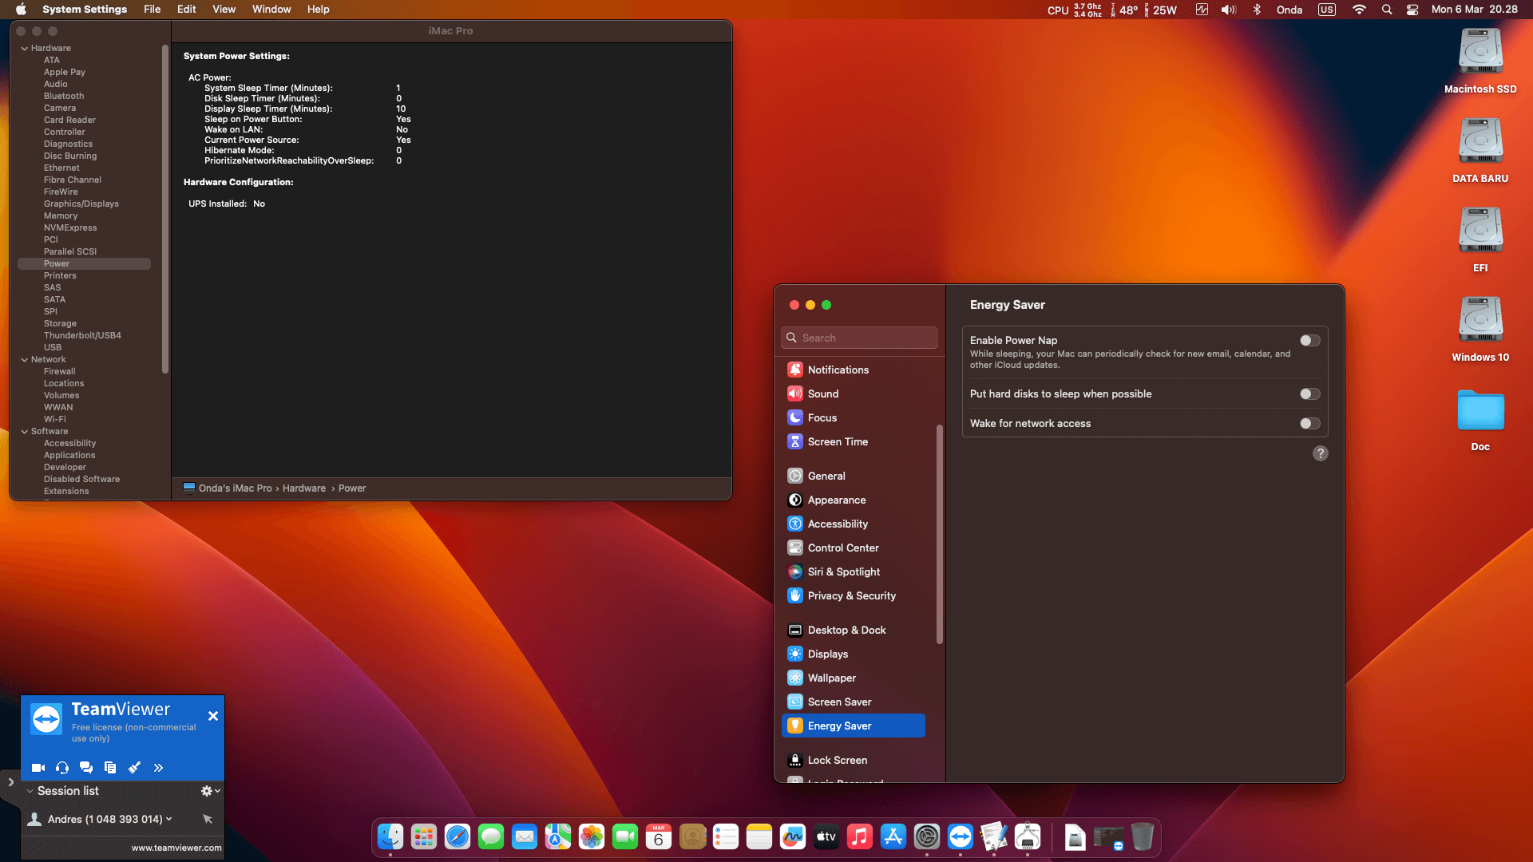This screenshot has width=1533, height=862.
Task: Open TeamViewer audio headset icon
Action: [x=62, y=768]
